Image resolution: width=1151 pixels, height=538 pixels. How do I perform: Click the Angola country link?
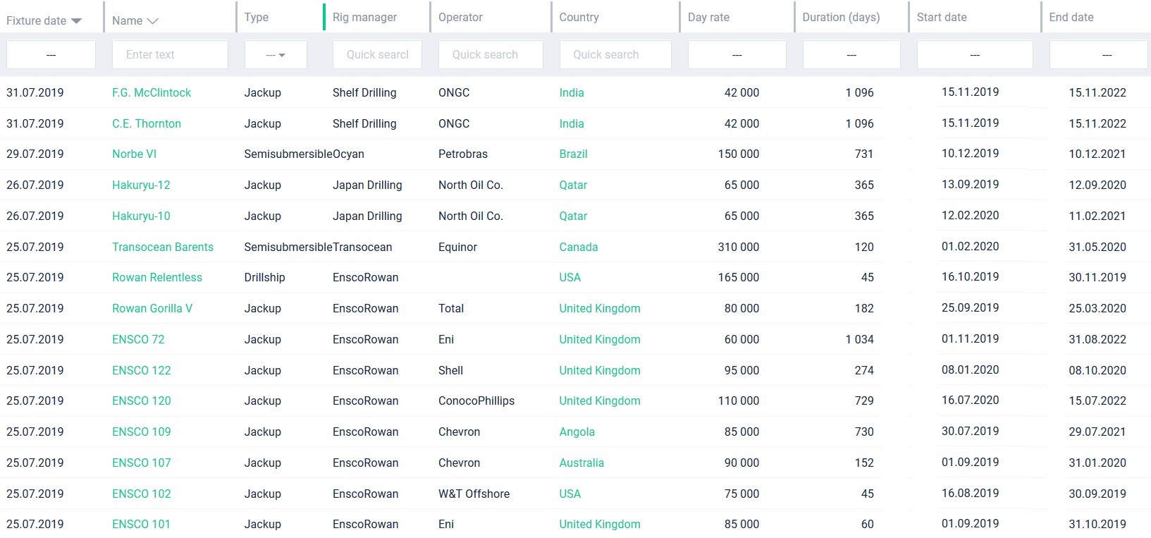[577, 432]
